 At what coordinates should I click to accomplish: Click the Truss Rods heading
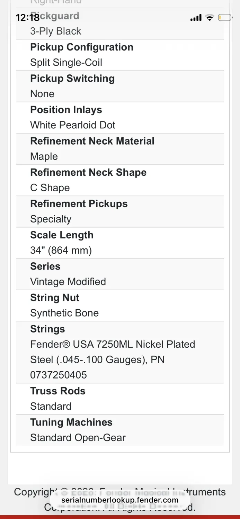point(58,391)
